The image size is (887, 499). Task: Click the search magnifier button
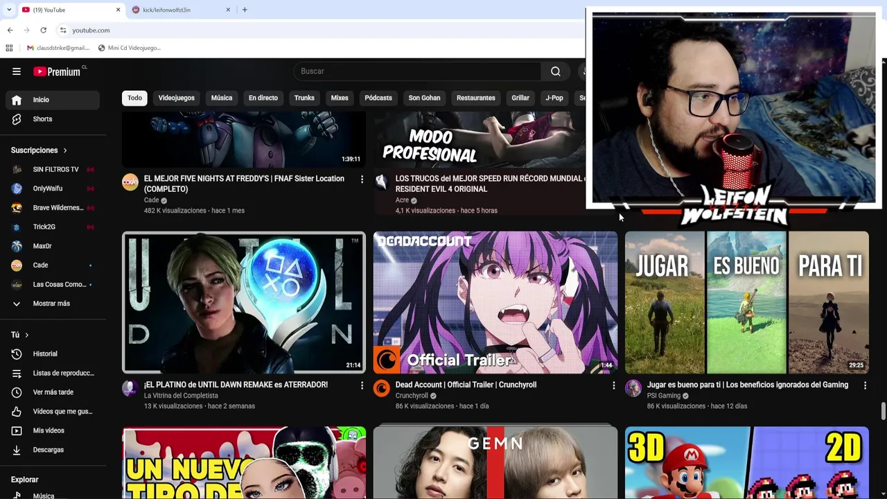tap(556, 71)
